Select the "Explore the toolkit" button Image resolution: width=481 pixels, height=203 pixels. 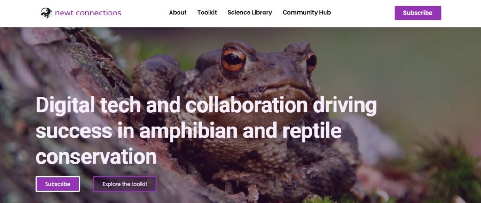125,184
